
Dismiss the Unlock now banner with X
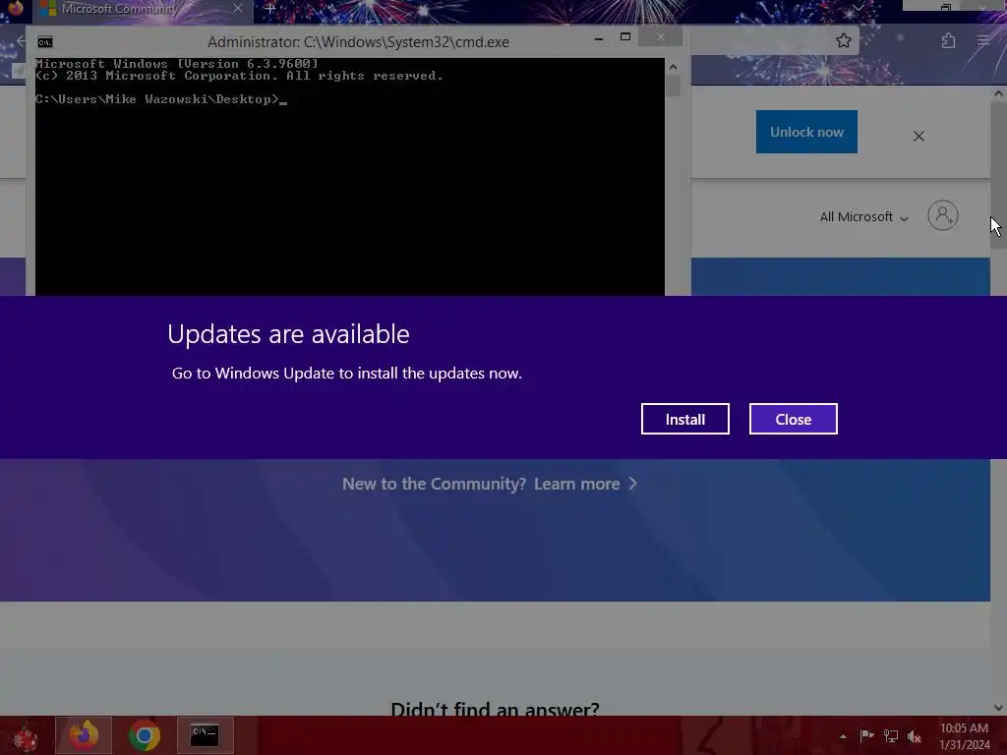(x=918, y=136)
